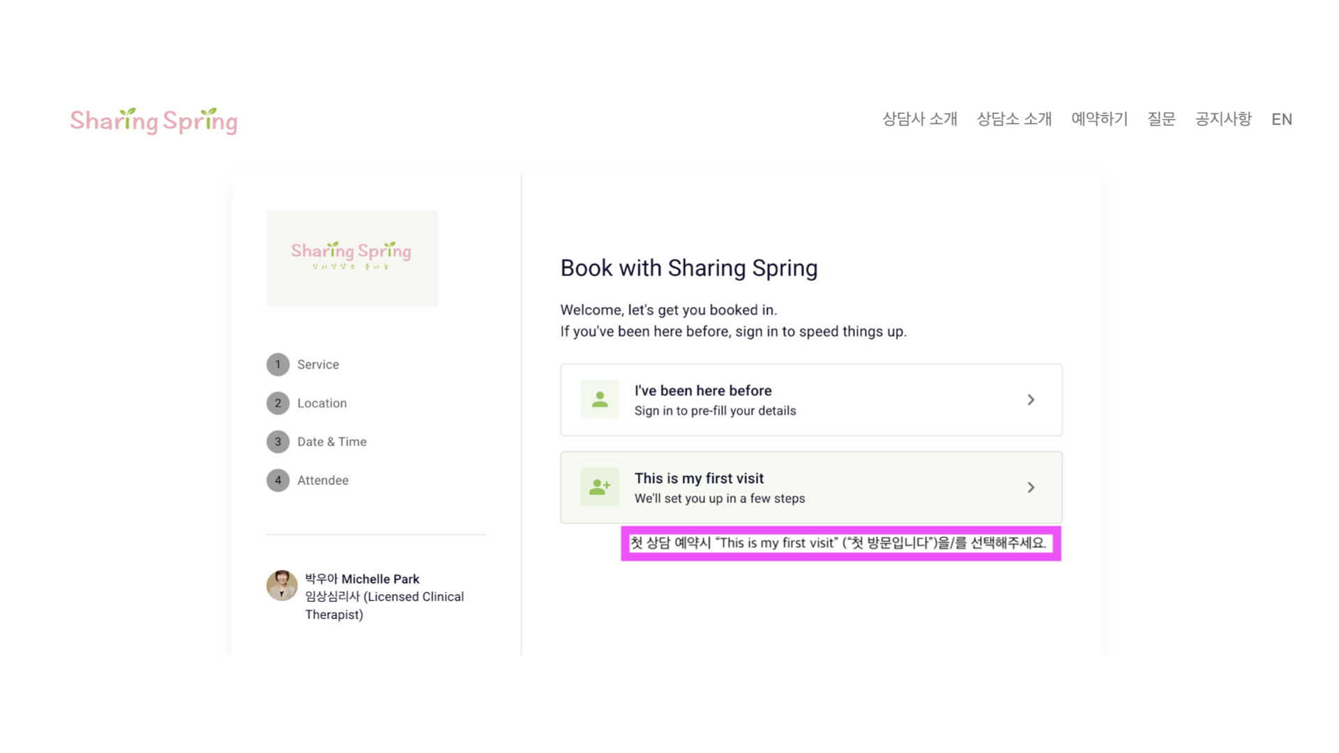
Task: Open the 공지사항 notices page
Action: pyautogui.click(x=1223, y=119)
